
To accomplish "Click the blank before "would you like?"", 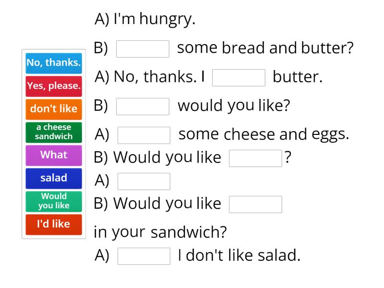I will pyautogui.click(x=143, y=107).
